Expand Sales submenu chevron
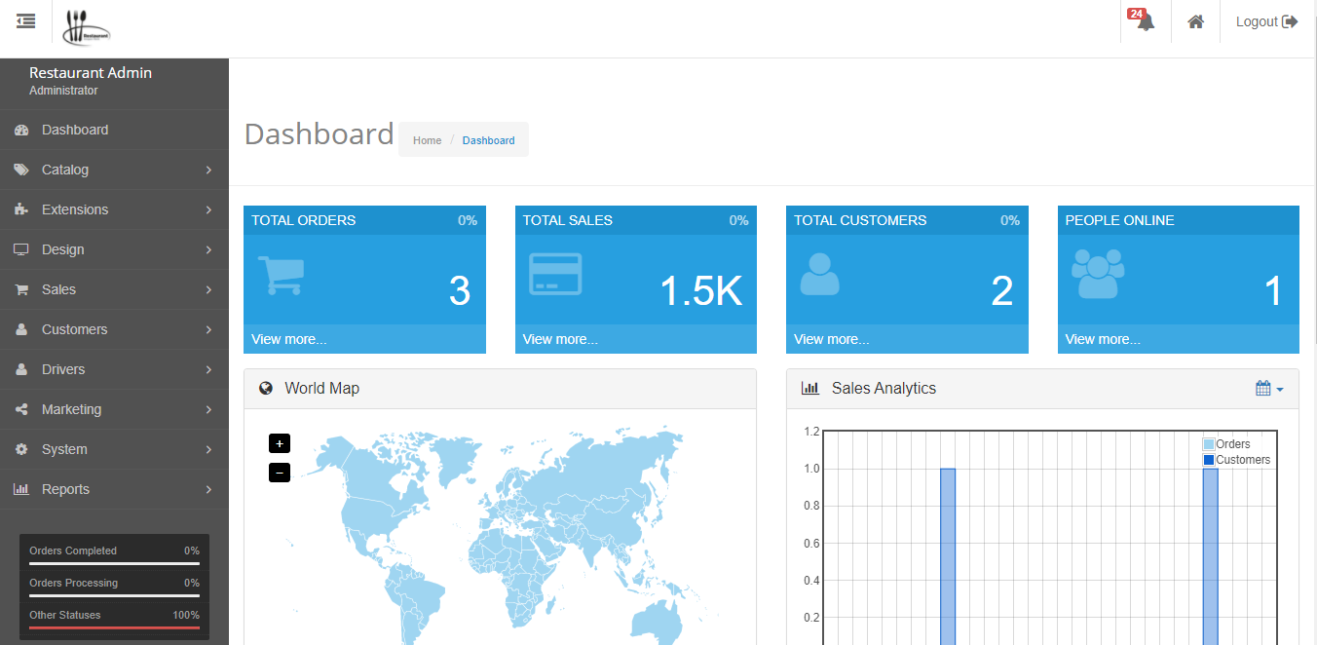Viewport: 1317px width, 645px height. tap(208, 289)
